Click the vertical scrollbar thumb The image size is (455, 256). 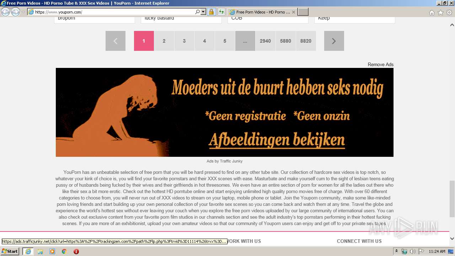[x=452, y=198]
